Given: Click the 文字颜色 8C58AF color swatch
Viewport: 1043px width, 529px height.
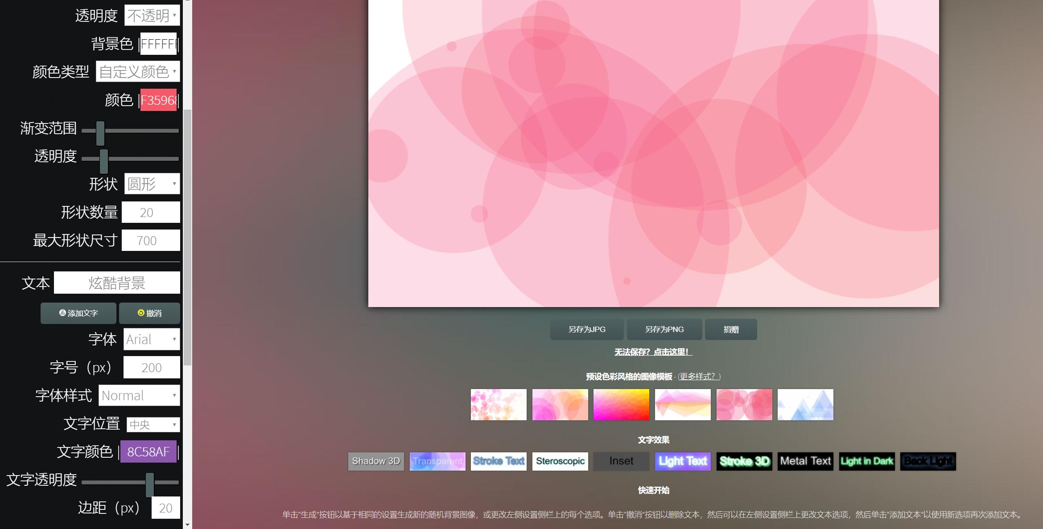Looking at the screenshot, I should pos(148,452).
